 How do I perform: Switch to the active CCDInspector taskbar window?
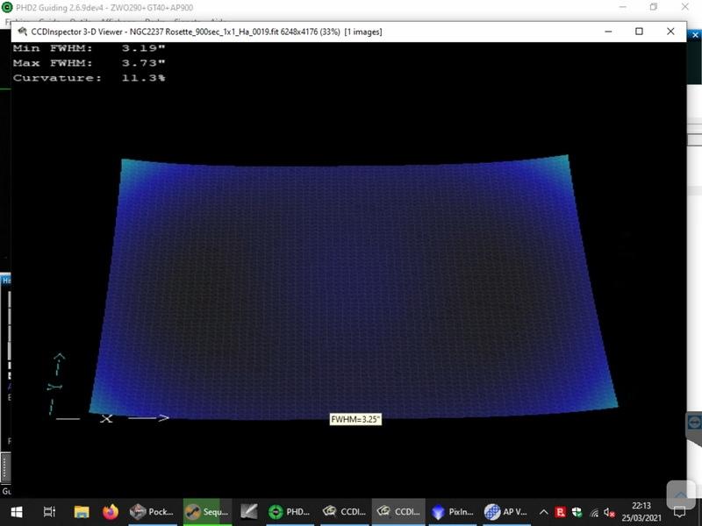398,512
